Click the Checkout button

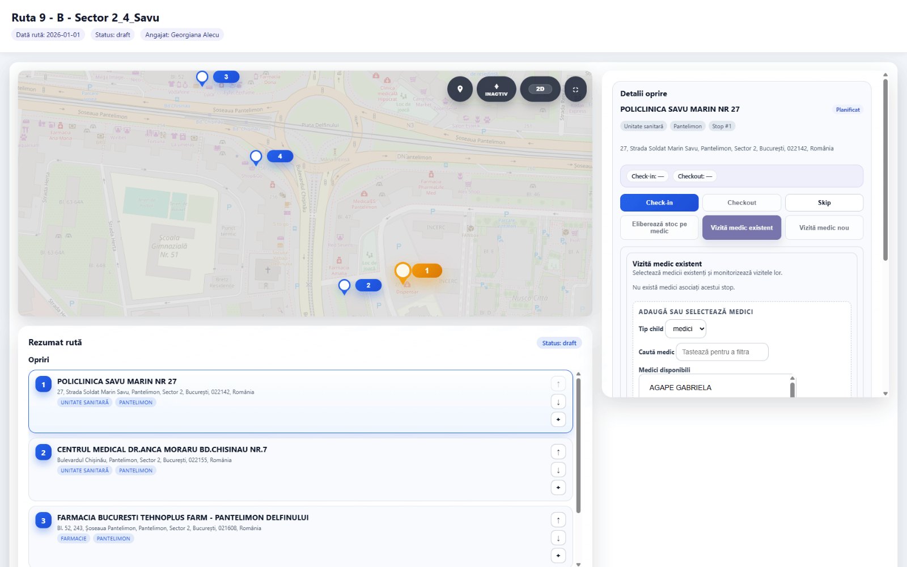[741, 202]
